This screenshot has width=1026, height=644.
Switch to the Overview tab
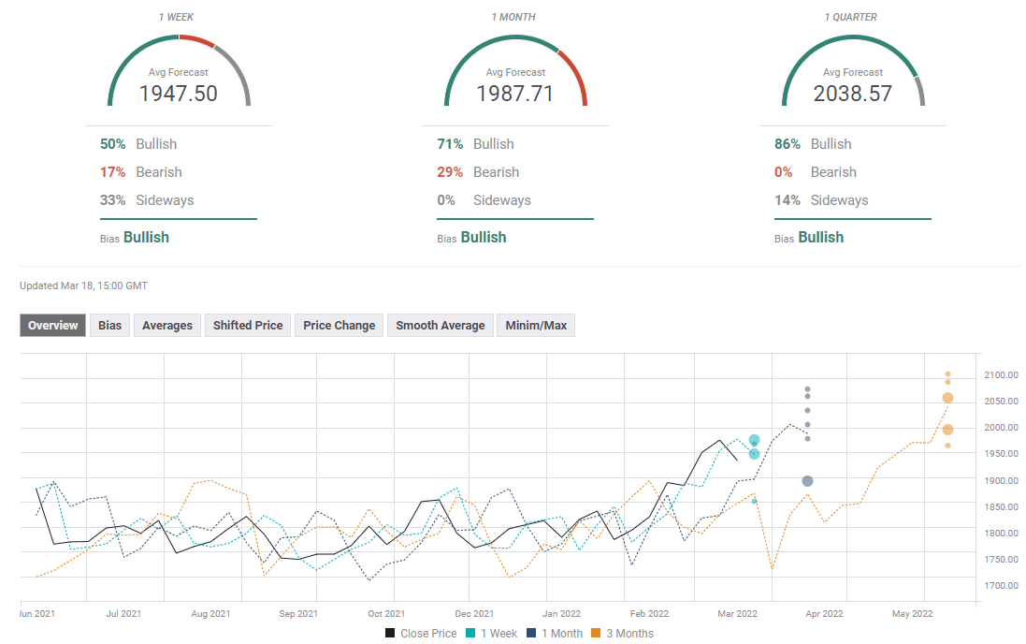click(x=53, y=326)
